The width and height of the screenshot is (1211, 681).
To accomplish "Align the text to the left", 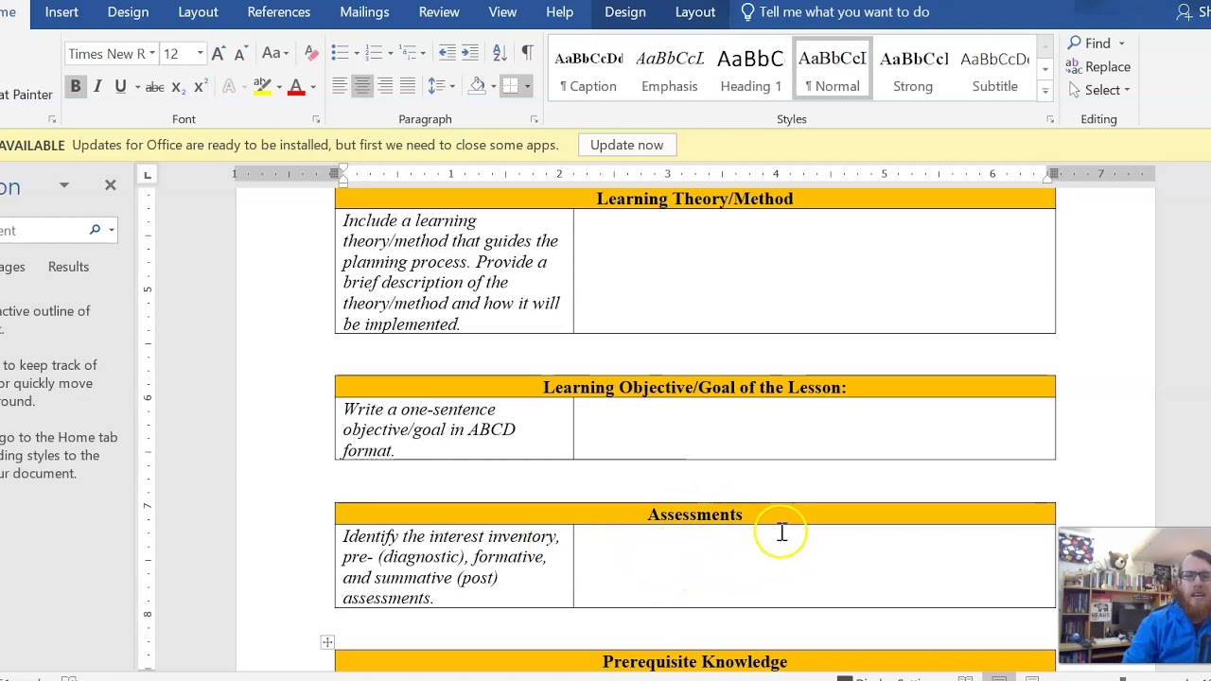I will [x=340, y=87].
